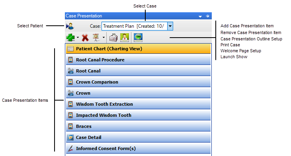Launch the show with green play icon
Viewport: 291px width, 156px height.
coord(138,38)
